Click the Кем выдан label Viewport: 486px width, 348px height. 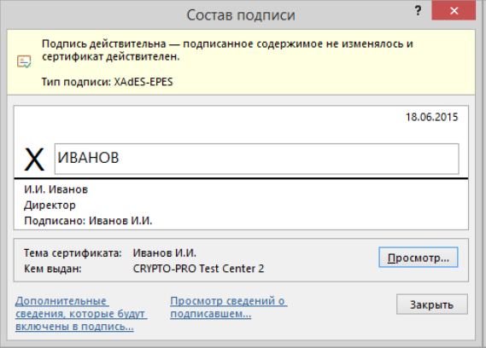[53, 269]
